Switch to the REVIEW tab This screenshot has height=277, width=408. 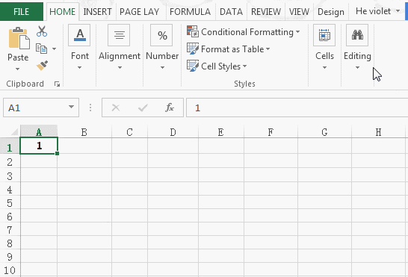pos(266,12)
